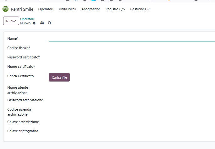Open the Gestione FIR menu
215x149 pixels.
click(x=140, y=9)
